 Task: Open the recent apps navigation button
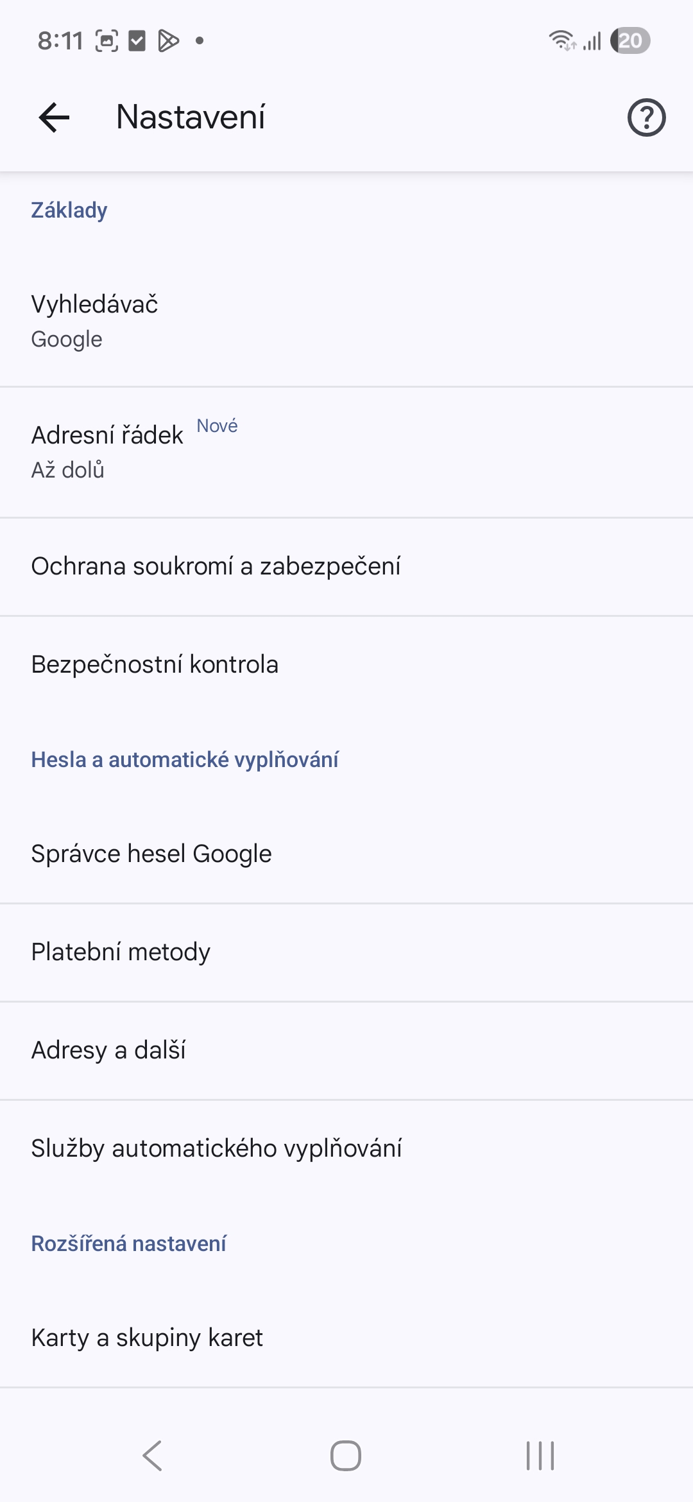click(x=540, y=1455)
